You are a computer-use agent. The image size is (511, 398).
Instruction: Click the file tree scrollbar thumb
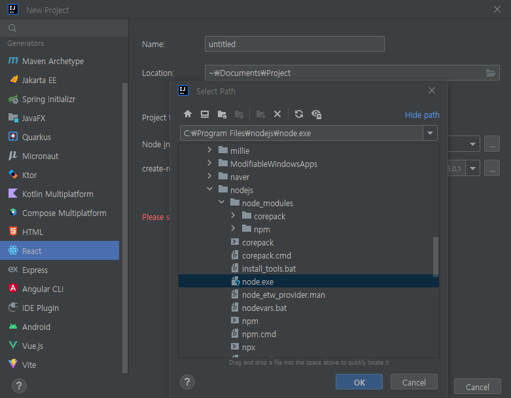point(435,257)
